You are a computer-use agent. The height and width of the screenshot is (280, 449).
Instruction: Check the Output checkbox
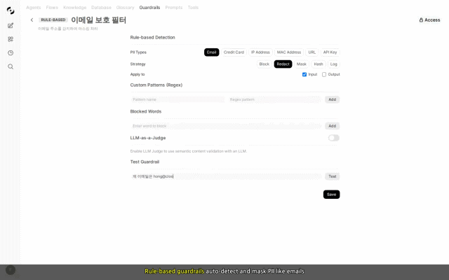(x=324, y=74)
